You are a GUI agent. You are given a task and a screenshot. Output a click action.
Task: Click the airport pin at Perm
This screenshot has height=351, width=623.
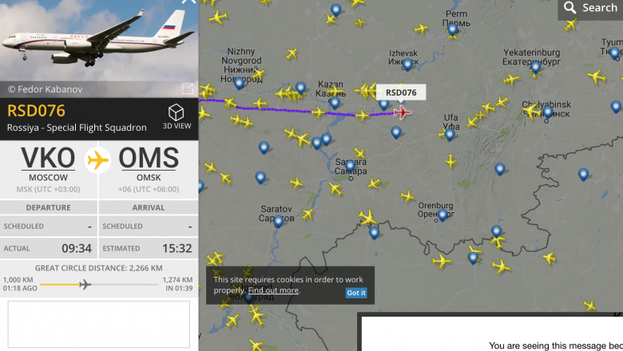click(452, 29)
